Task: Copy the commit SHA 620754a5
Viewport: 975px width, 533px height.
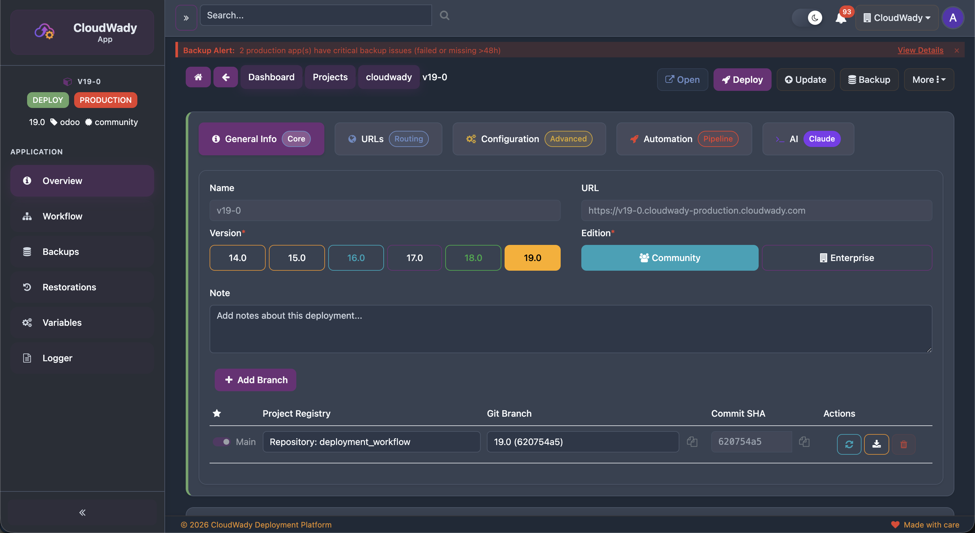Action: pos(804,441)
